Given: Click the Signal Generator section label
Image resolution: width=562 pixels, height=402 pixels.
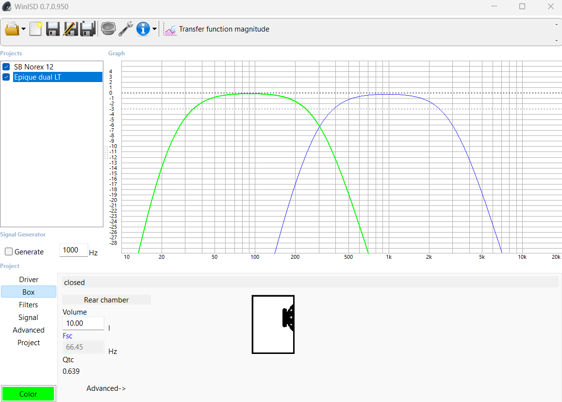Looking at the screenshot, I should (23, 234).
